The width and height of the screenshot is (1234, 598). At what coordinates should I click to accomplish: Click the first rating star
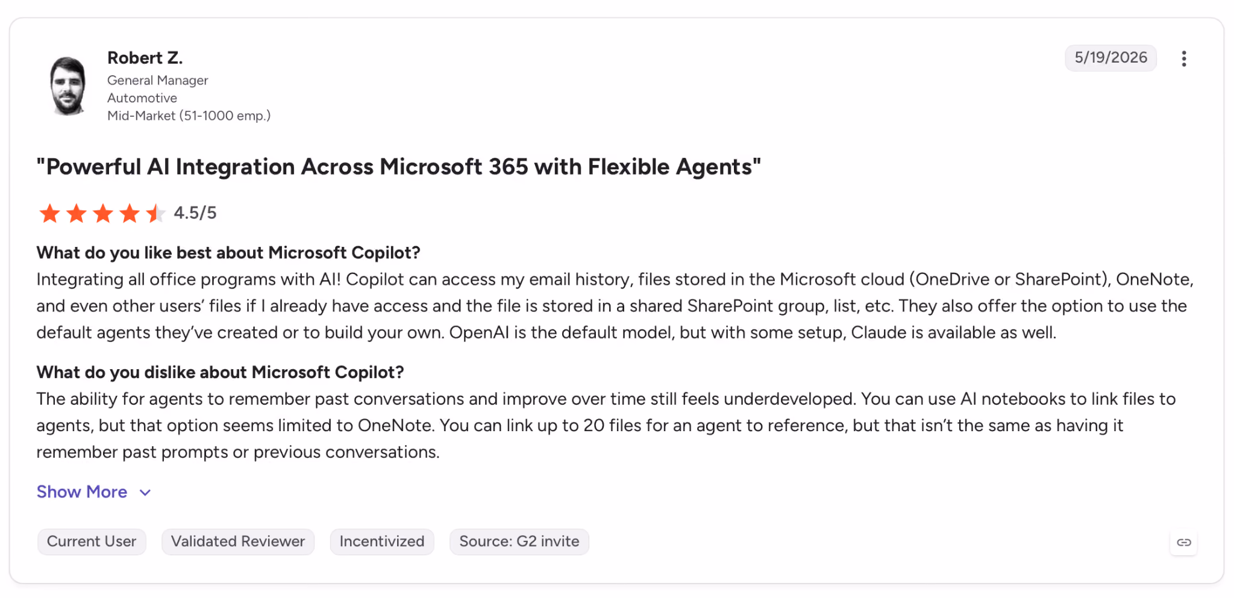[x=49, y=213]
